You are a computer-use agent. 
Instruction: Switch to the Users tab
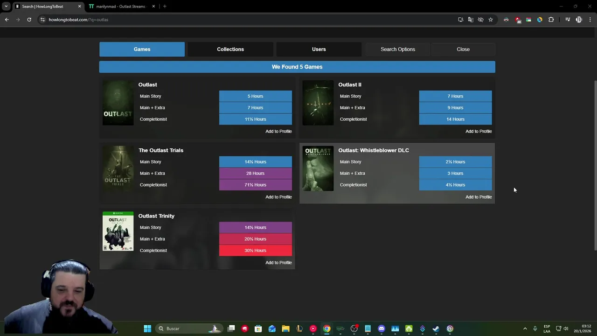pos(319,49)
